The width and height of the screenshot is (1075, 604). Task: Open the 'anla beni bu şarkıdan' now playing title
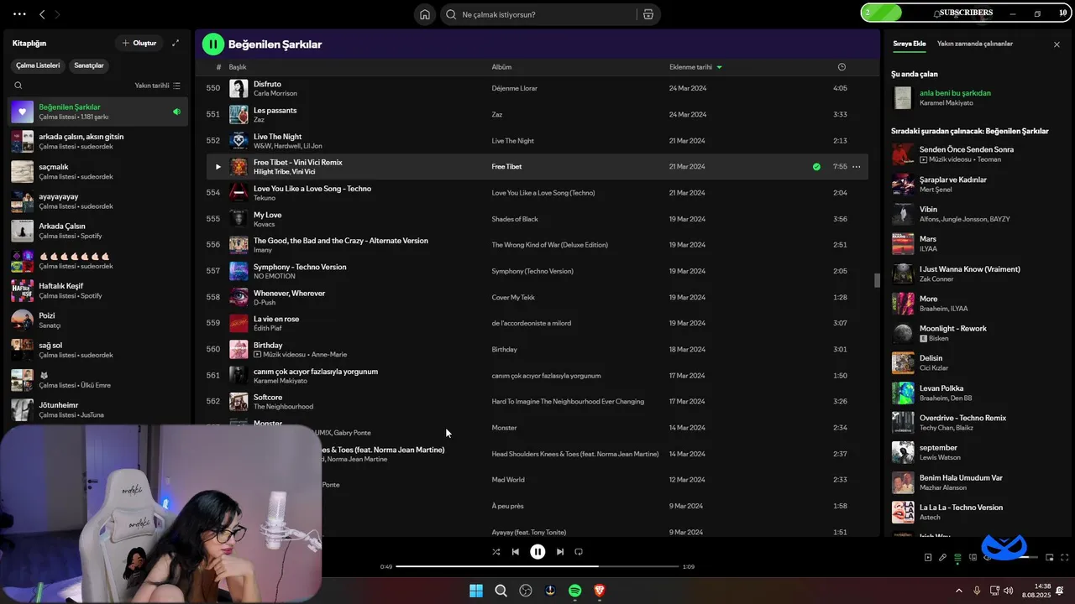click(955, 93)
